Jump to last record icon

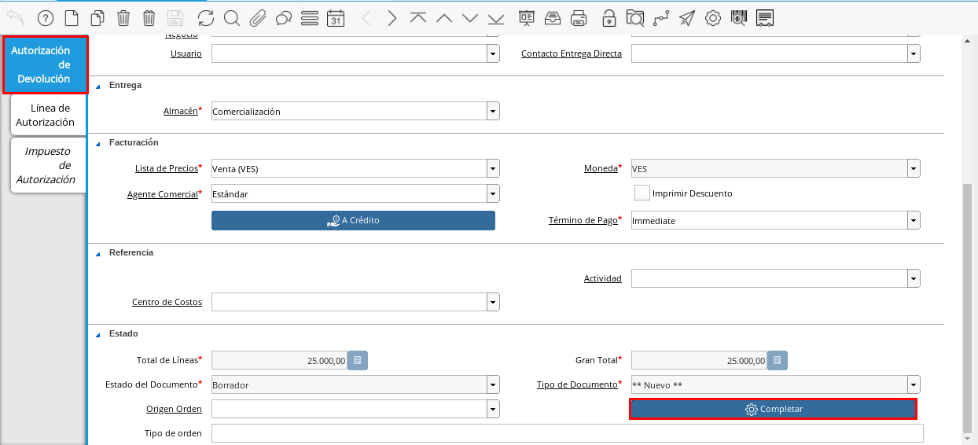[x=496, y=17]
